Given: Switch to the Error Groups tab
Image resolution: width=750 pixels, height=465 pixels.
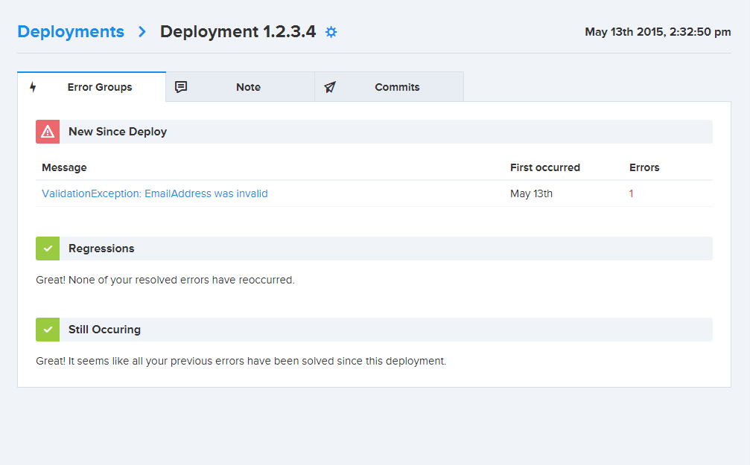Looking at the screenshot, I should pos(92,87).
